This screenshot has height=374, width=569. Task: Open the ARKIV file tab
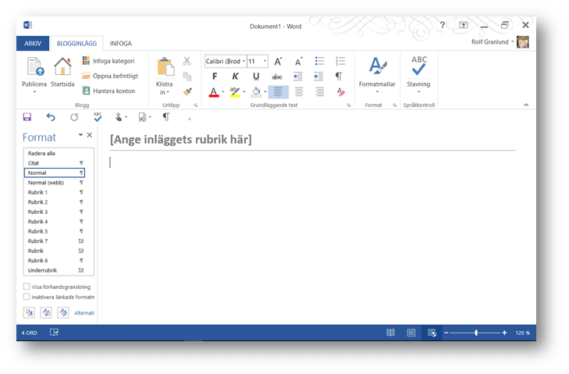pyautogui.click(x=33, y=44)
